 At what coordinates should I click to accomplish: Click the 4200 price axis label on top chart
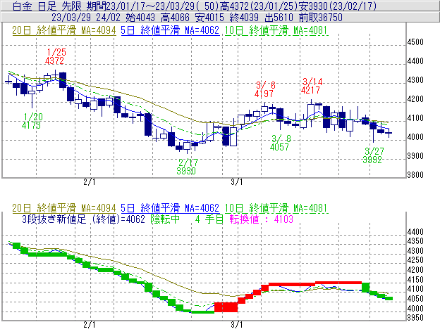(x=415, y=99)
